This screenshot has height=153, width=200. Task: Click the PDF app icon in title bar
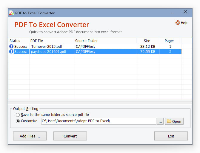pyautogui.click(x=11, y=13)
